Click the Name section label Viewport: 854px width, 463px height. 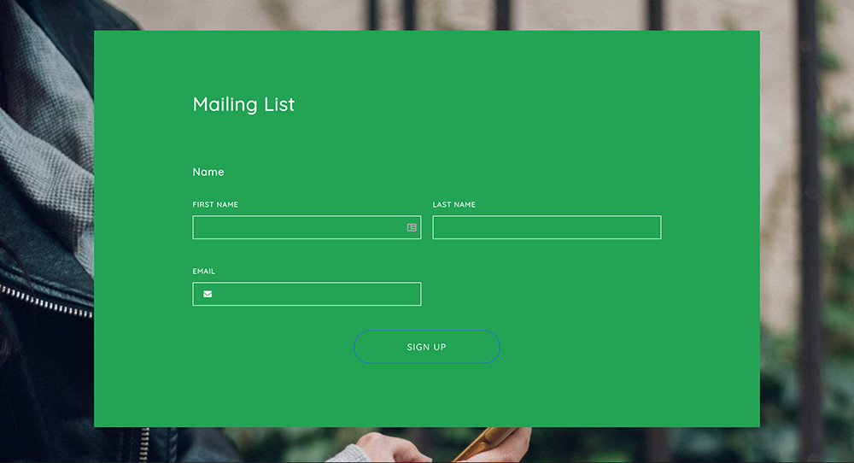click(x=208, y=172)
